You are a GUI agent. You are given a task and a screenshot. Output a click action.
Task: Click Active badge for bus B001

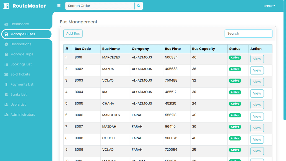[235, 58]
